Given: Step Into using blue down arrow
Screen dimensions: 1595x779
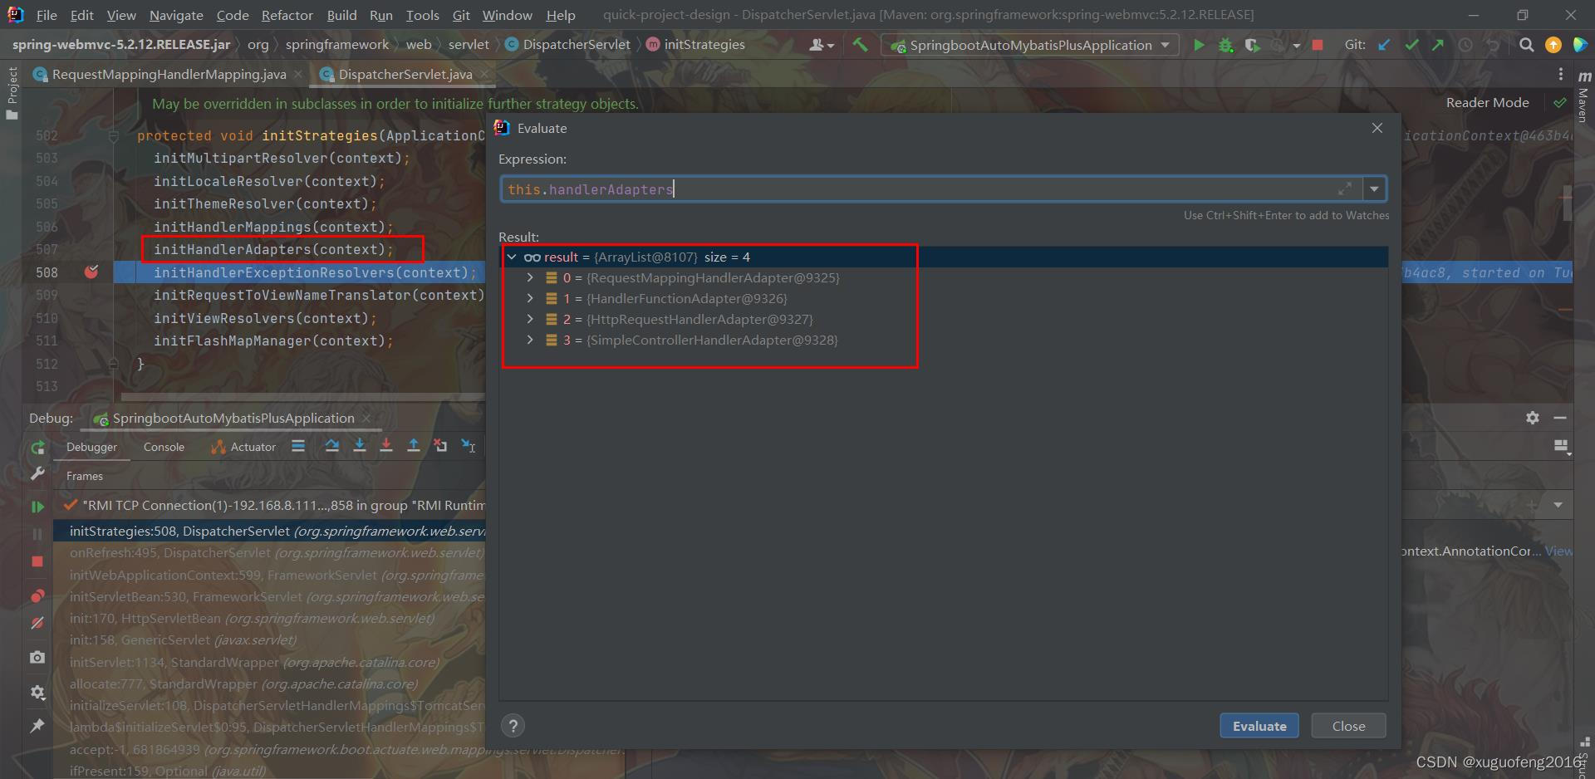Looking at the screenshot, I should (x=359, y=447).
